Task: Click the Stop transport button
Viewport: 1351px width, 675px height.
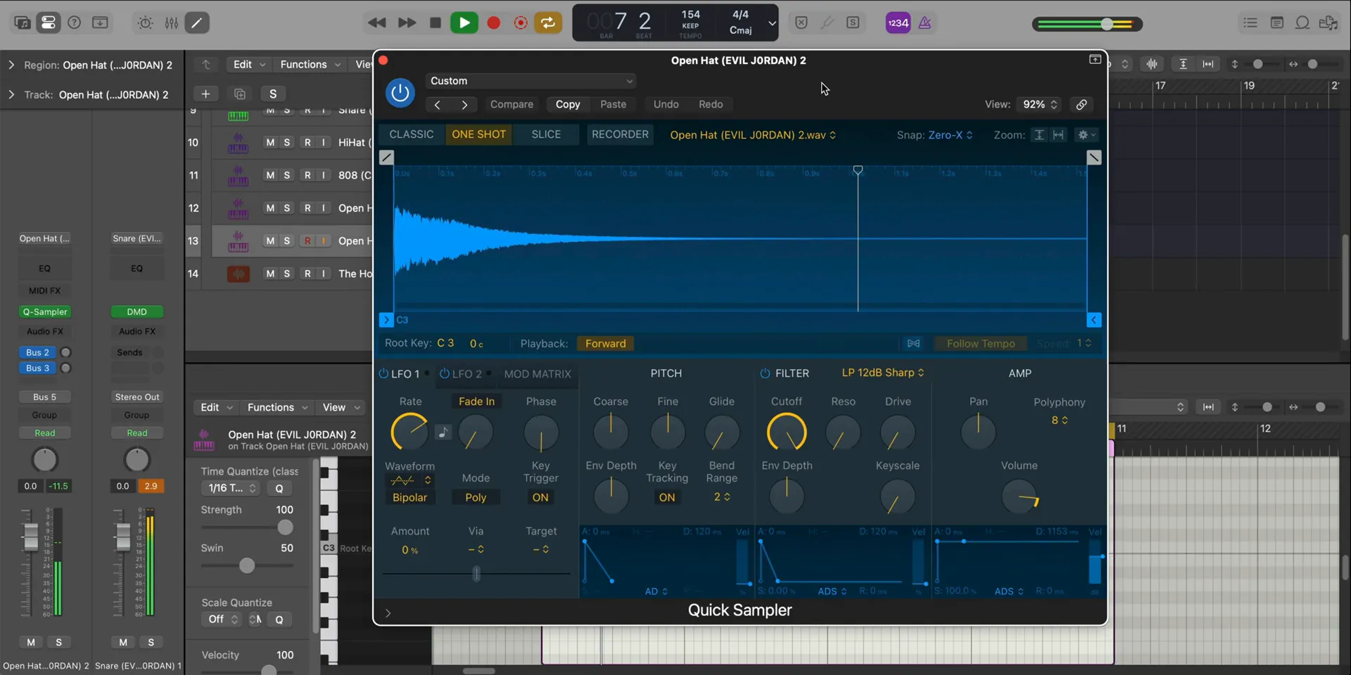Action: 436,22
